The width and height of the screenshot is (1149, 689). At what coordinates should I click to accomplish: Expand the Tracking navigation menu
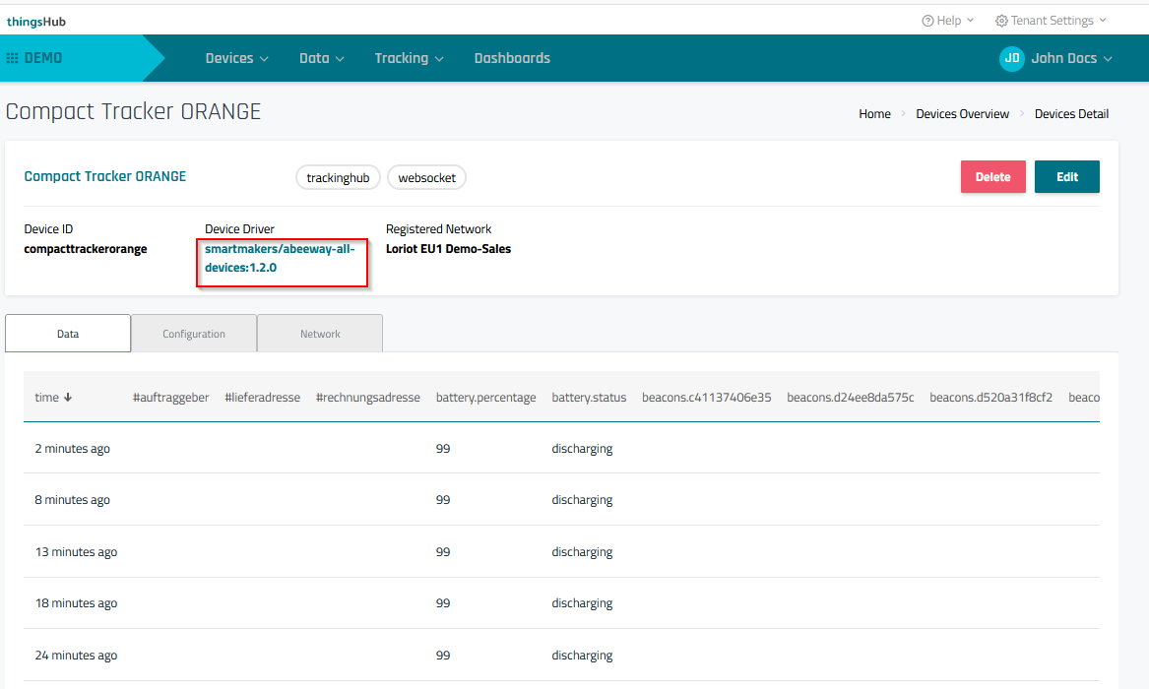[409, 58]
